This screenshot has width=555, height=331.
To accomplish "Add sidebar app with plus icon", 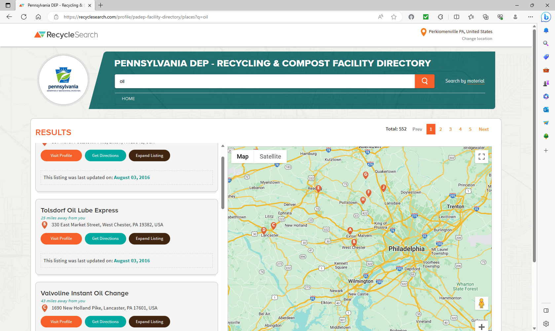I will 546,150.
